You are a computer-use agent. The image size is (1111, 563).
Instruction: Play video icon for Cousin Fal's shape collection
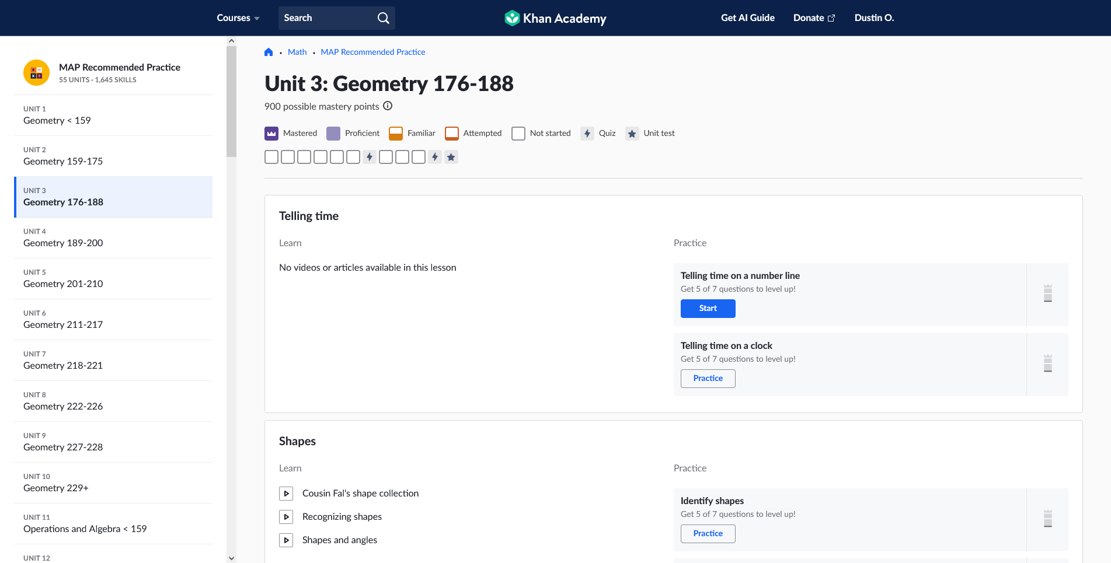pyautogui.click(x=286, y=494)
